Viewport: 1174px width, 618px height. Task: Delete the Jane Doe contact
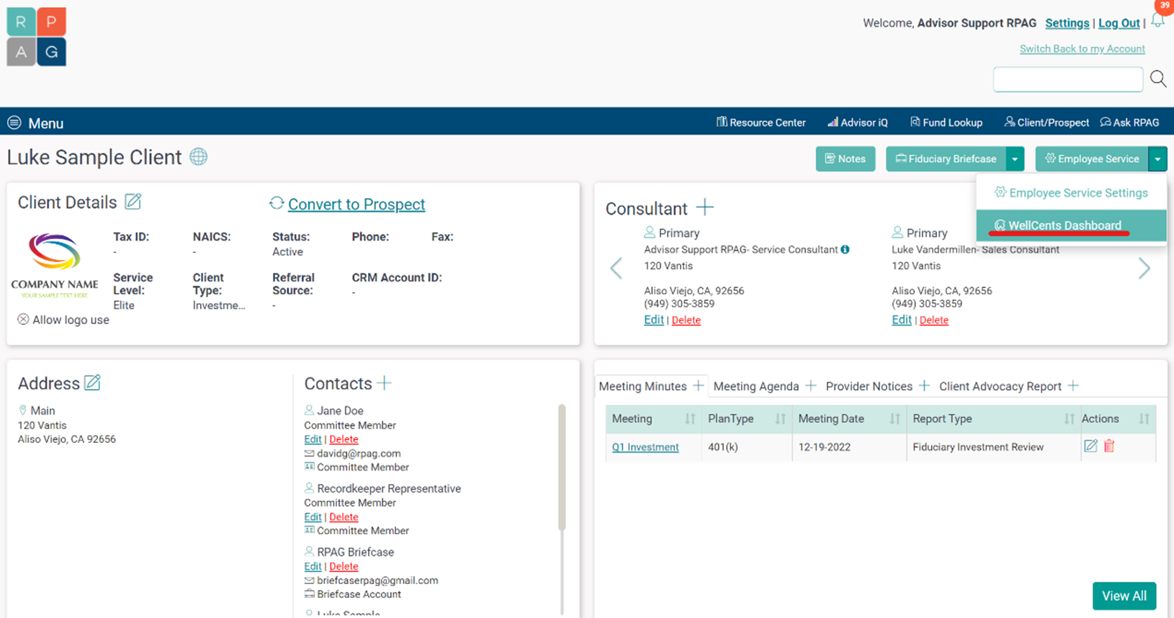344,439
